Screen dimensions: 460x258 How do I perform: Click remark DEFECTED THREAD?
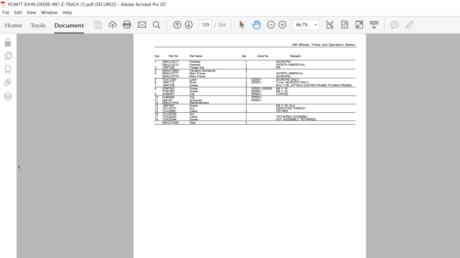coord(290,108)
